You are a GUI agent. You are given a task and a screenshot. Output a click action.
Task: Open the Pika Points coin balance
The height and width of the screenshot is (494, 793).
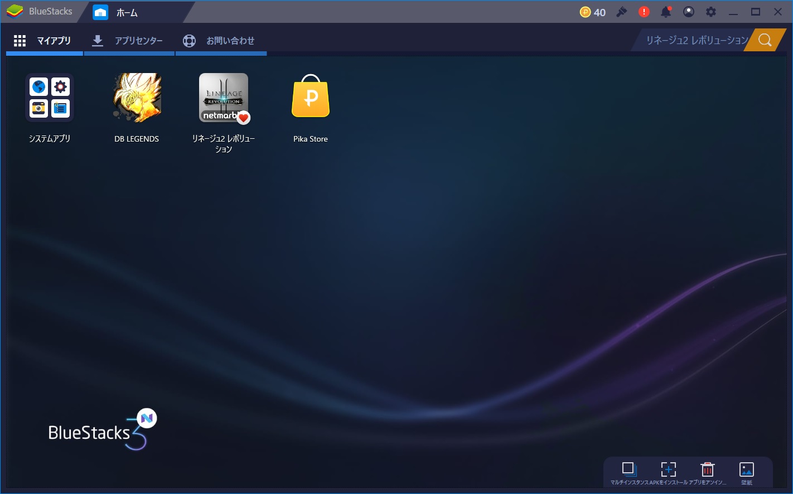[593, 12]
